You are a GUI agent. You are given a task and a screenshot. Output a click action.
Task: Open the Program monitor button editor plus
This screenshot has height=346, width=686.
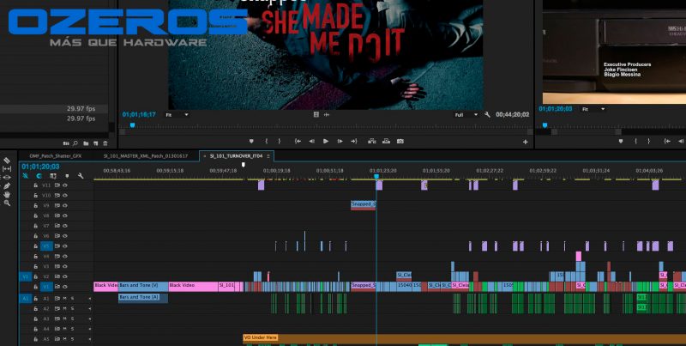click(x=525, y=142)
